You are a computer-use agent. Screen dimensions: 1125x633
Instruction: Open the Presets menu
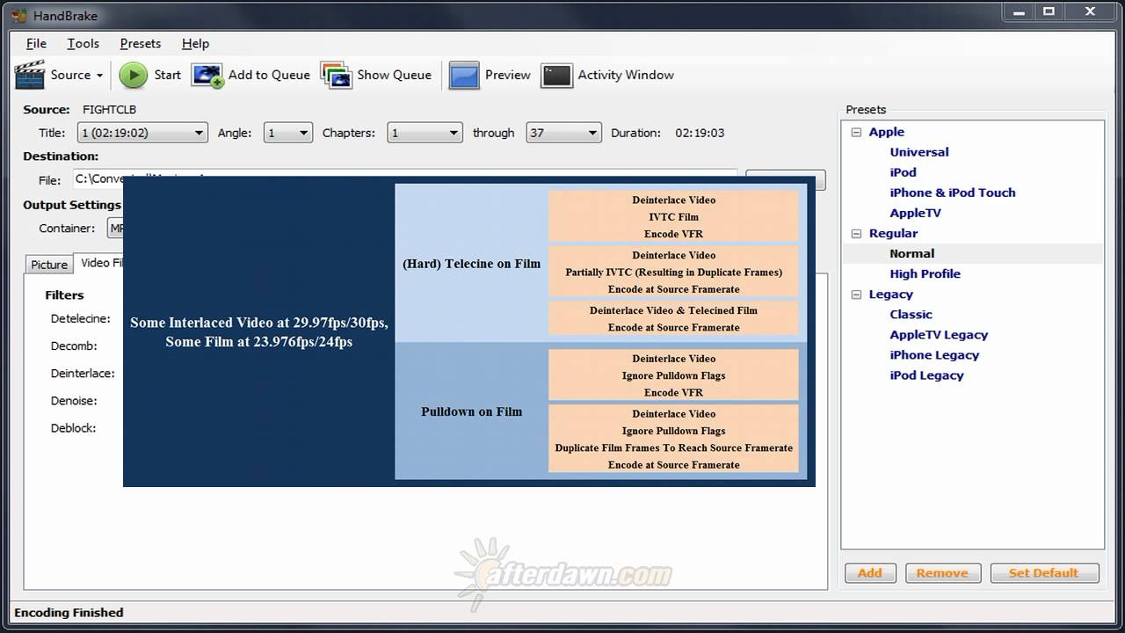click(x=141, y=43)
